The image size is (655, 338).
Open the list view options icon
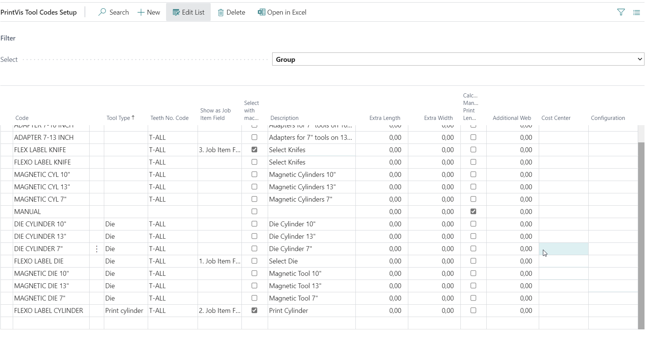coord(637,12)
